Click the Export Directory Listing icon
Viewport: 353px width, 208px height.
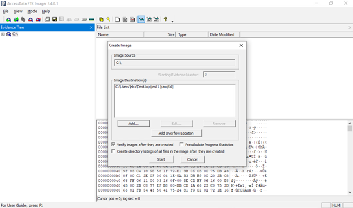(132, 20)
